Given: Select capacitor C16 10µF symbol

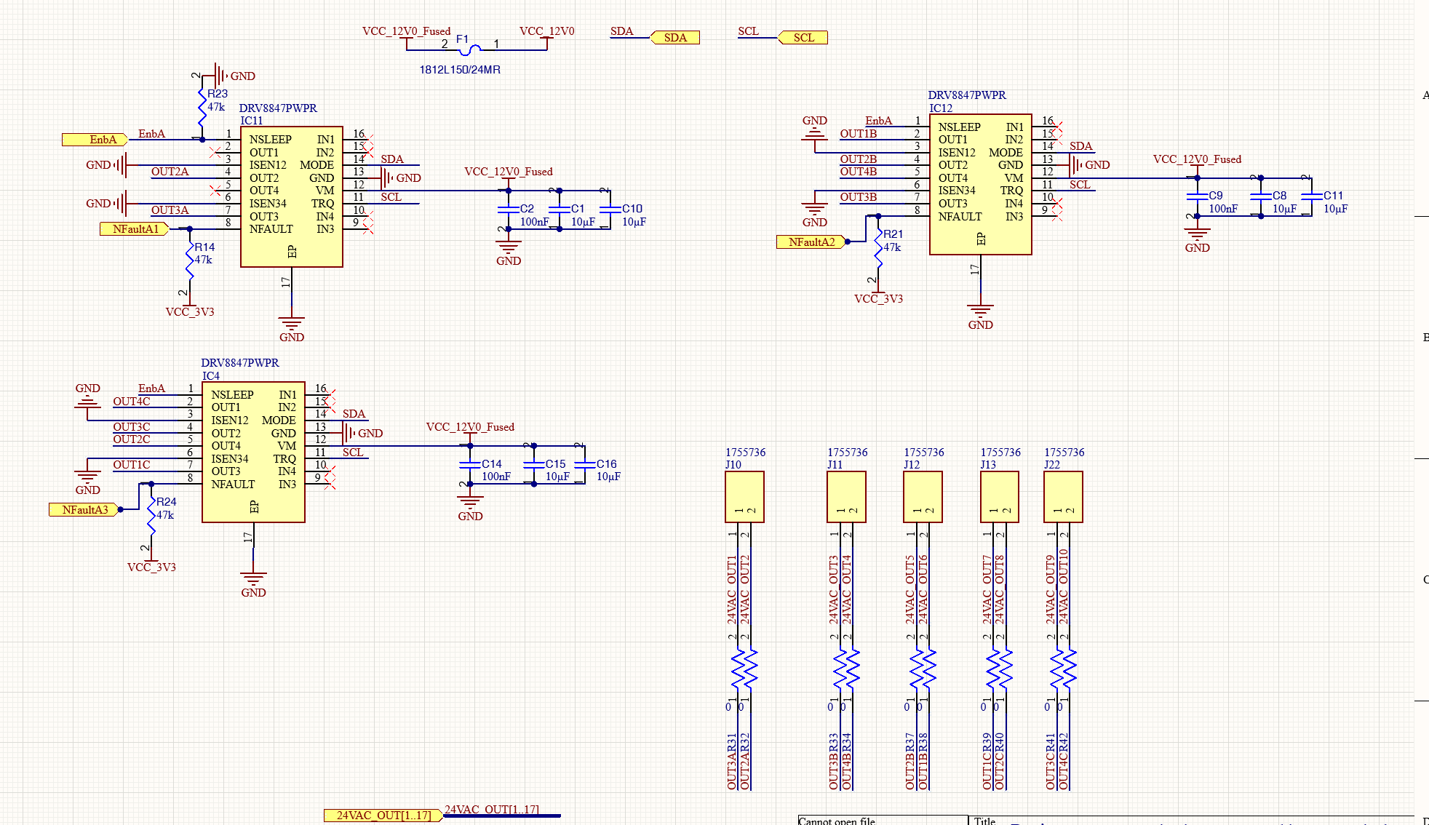Looking at the screenshot, I should (x=585, y=464).
